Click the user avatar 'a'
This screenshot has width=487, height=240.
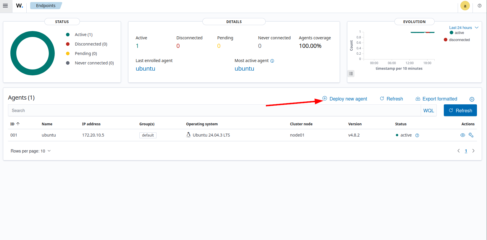[465, 6]
